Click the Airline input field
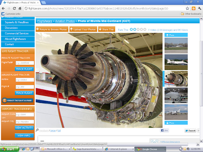The image size is (203, 152). point(25,80)
